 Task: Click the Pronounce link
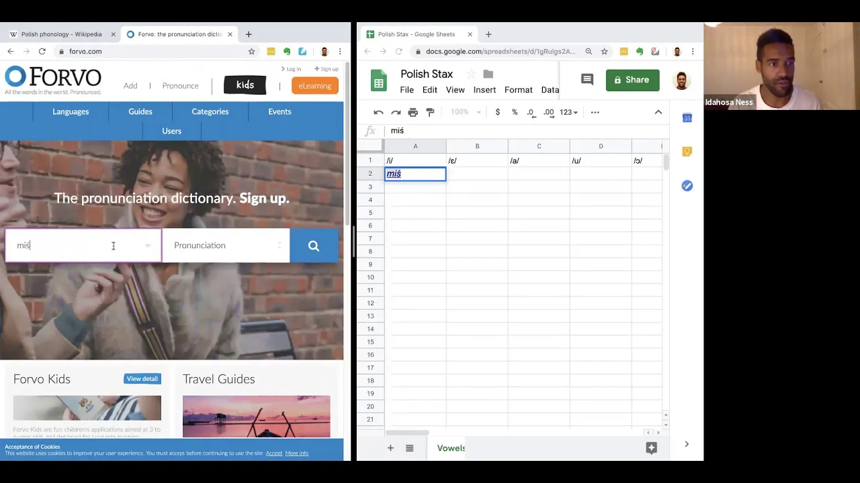[x=180, y=86]
